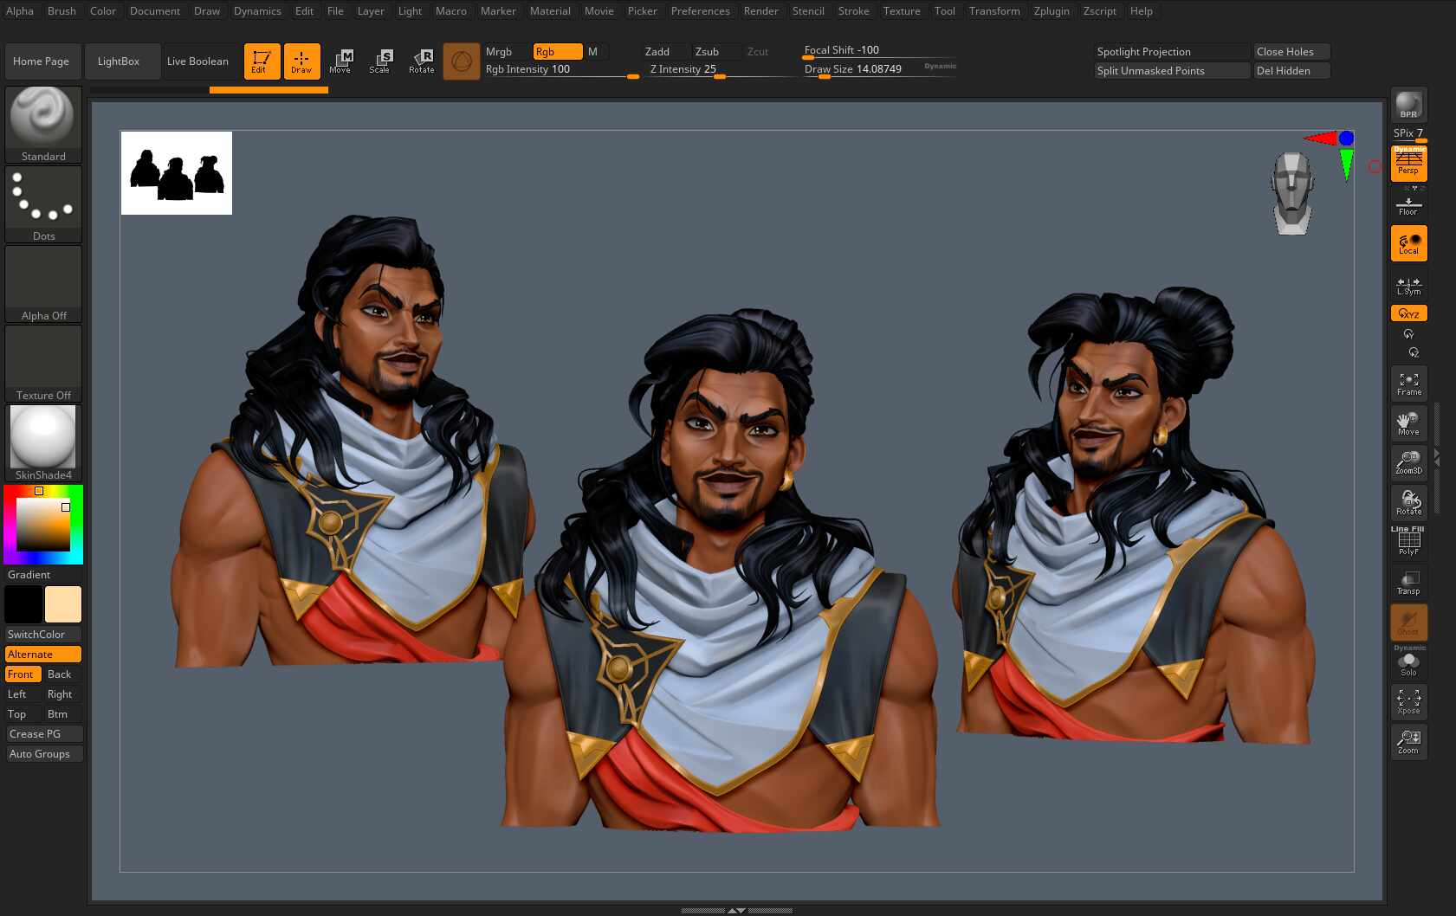The height and width of the screenshot is (916, 1456).
Task: Toggle PolyF line fill display
Action: pos(1408,542)
